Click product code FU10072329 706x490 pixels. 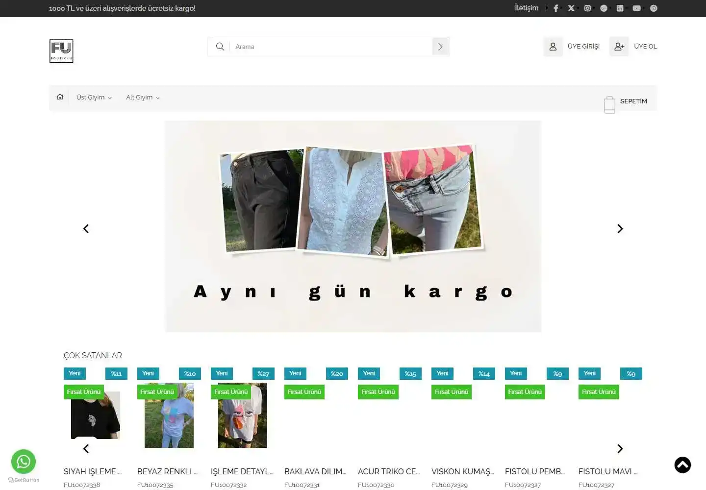coord(450,485)
